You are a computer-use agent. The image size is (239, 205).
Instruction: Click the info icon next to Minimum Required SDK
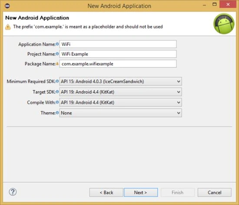pyautogui.click(x=57, y=81)
